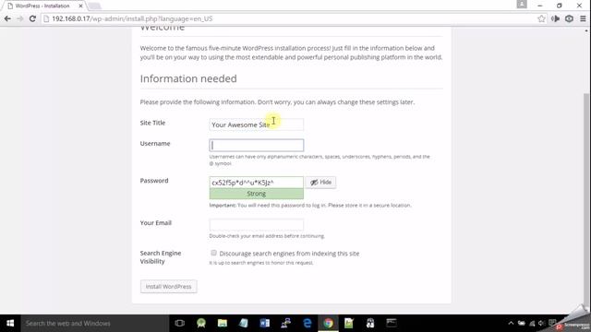Open Task View on the taskbar

pos(180,323)
